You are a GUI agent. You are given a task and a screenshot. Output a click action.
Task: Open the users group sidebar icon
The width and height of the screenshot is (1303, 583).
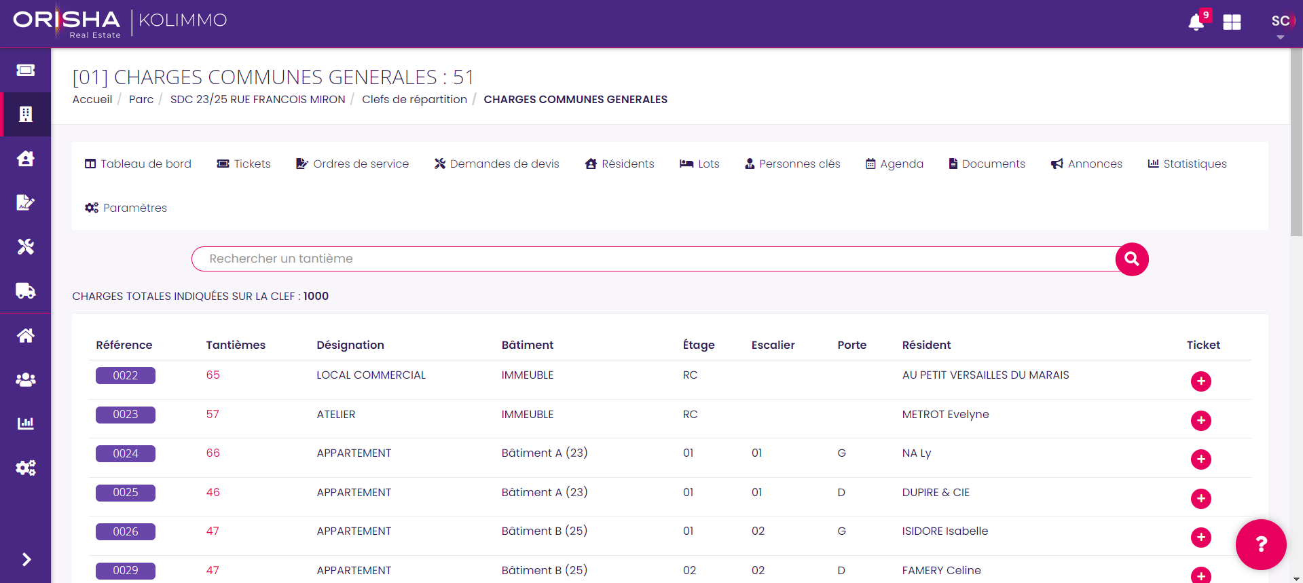click(26, 379)
